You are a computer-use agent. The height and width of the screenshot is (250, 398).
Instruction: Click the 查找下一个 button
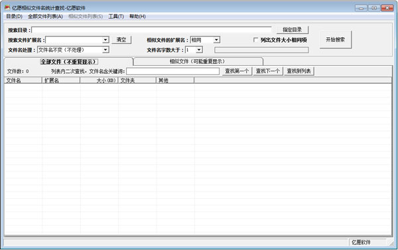(268, 71)
